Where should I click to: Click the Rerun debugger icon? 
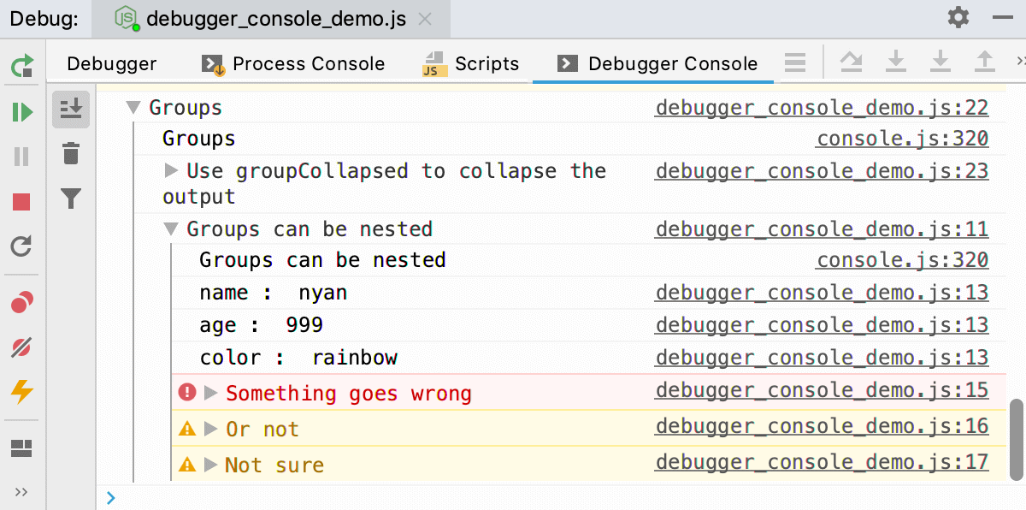[21, 64]
